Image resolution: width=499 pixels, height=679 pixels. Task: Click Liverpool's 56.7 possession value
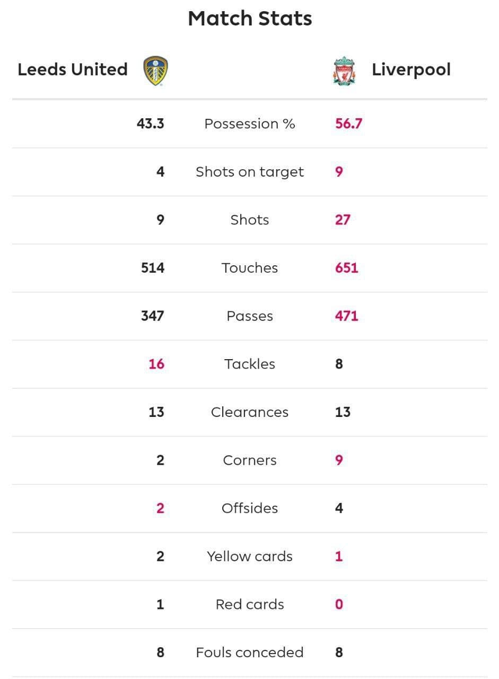(x=348, y=124)
